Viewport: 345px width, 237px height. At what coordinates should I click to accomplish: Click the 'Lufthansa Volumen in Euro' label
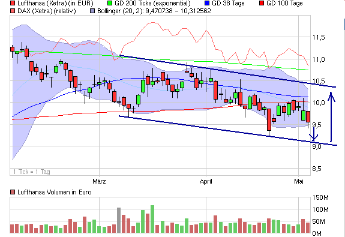[x=55, y=192]
